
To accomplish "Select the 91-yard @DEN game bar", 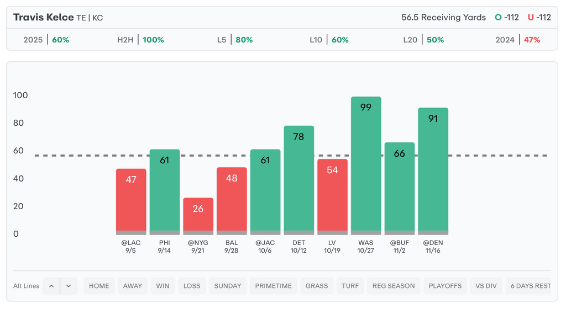I will click(x=433, y=171).
